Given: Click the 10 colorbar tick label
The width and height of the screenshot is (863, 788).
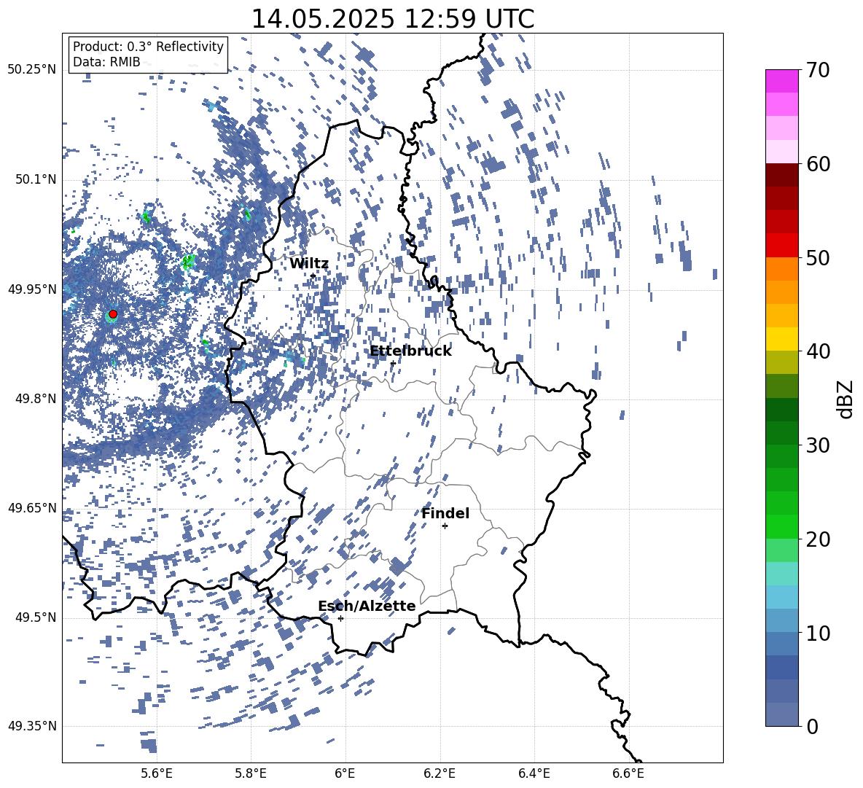Looking at the screenshot, I should click(x=818, y=633).
